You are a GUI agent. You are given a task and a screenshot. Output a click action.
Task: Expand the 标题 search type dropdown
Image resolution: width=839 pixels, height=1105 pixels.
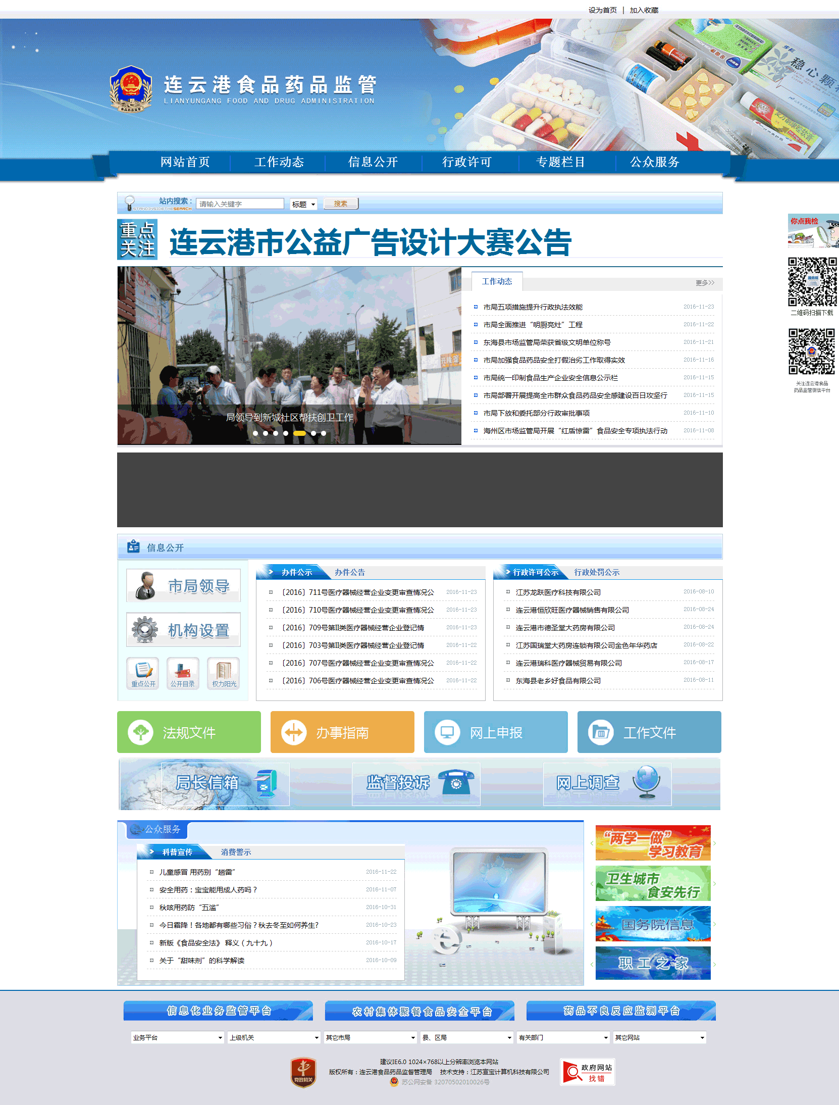[303, 204]
